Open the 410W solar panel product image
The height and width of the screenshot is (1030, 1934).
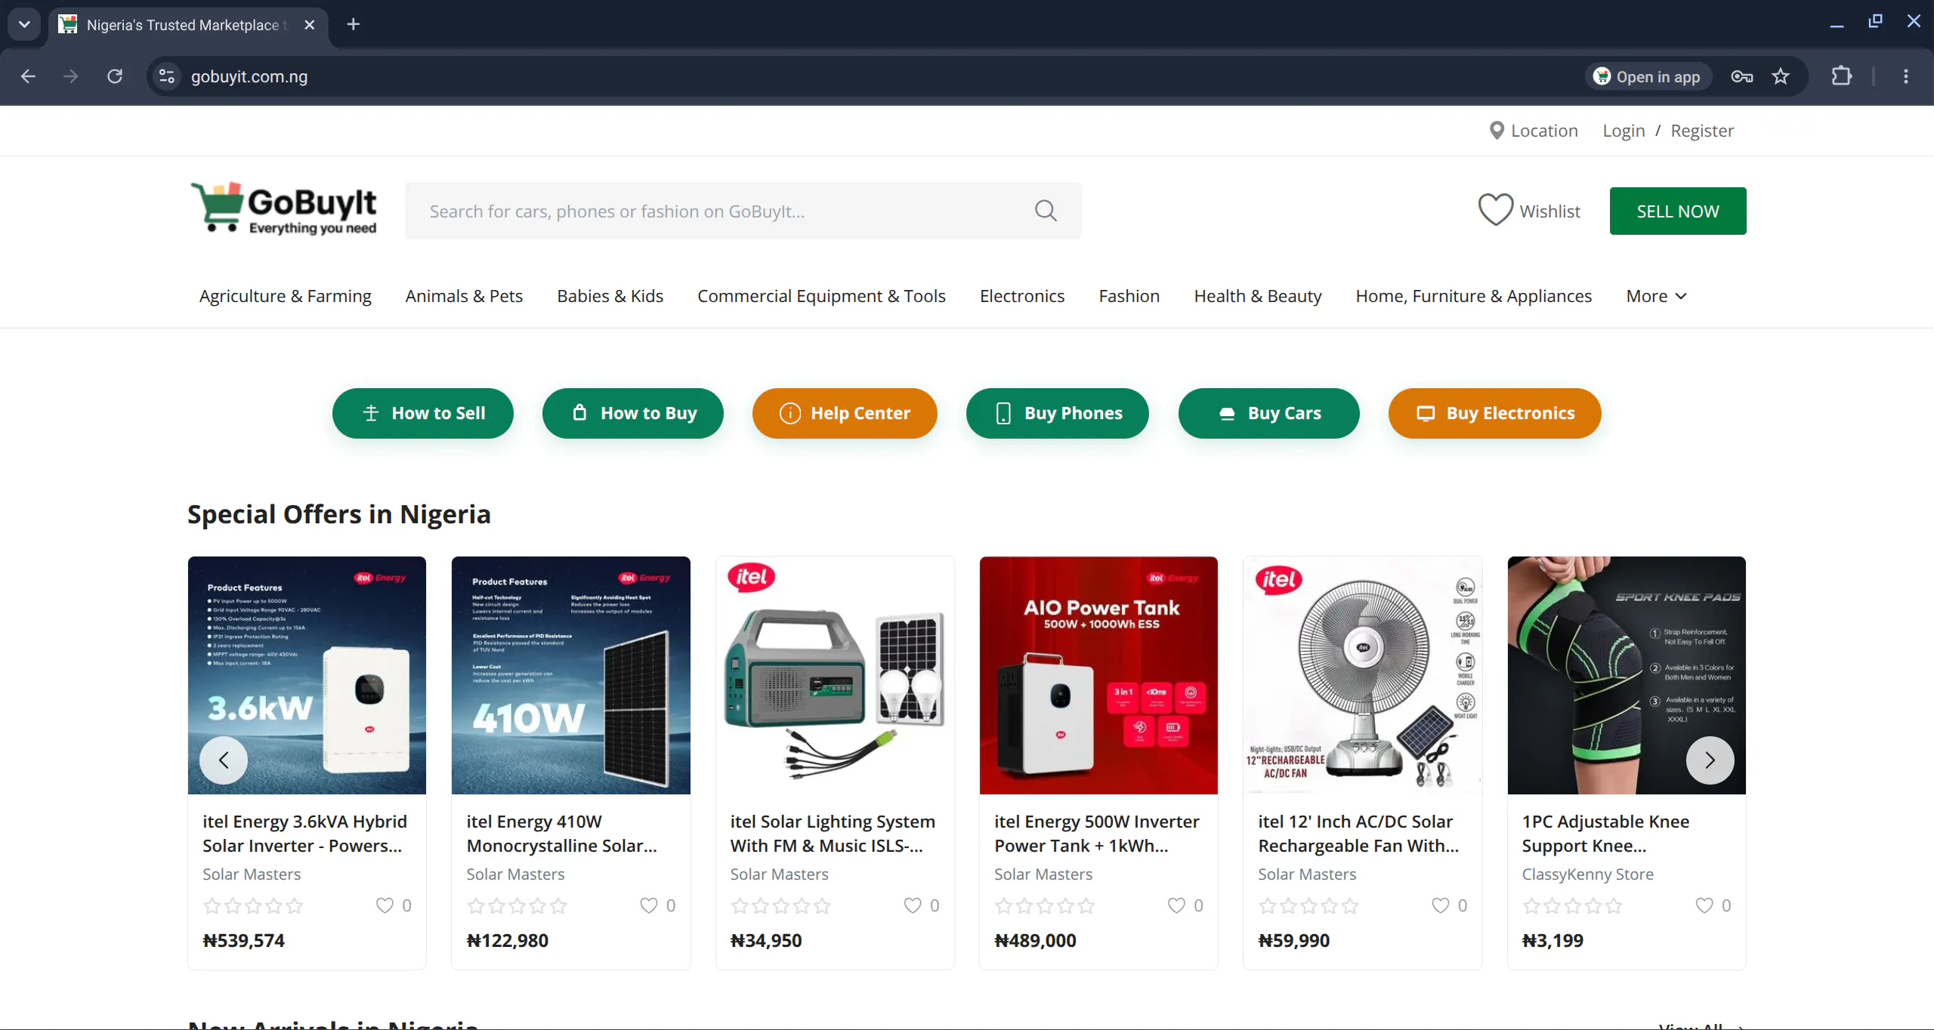click(x=571, y=675)
